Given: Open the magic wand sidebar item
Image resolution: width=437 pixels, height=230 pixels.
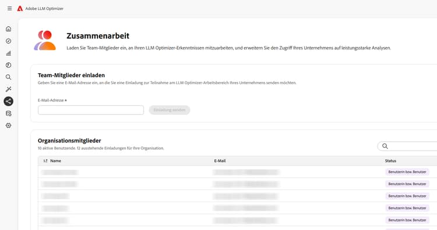Looking at the screenshot, I should (9, 89).
